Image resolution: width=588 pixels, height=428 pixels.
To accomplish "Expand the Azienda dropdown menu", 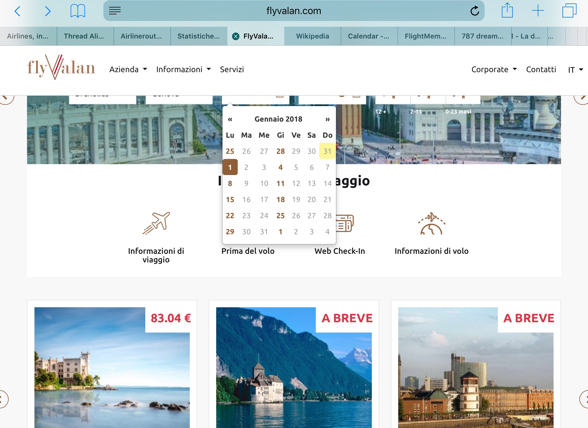I will coord(128,69).
